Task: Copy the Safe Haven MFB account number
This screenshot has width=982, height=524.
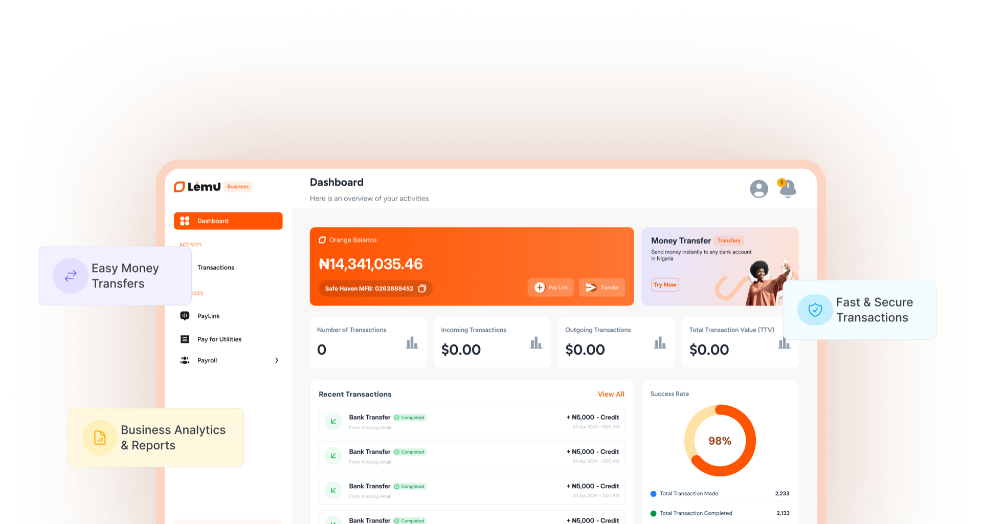Action: coord(422,289)
